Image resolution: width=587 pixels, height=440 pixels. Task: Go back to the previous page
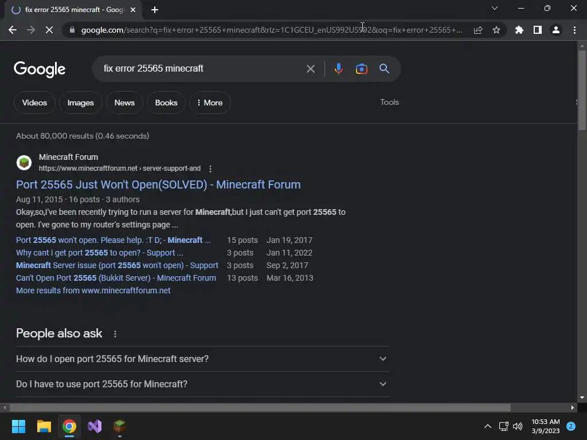(13, 30)
